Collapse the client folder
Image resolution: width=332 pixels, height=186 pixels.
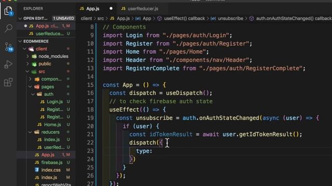click(x=24, y=49)
